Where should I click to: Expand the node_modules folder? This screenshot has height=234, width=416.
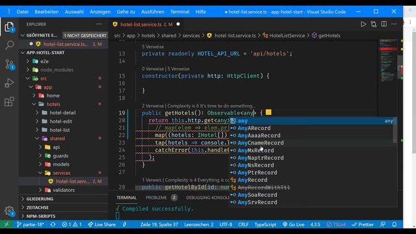(57, 70)
